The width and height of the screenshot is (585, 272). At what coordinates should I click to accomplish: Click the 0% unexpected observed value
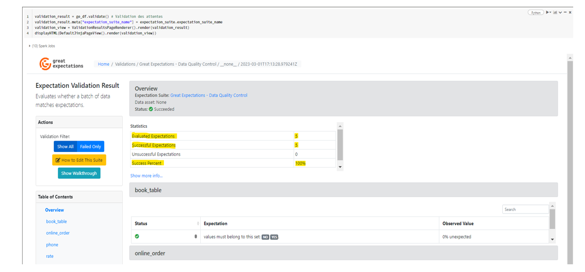[457, 237]
